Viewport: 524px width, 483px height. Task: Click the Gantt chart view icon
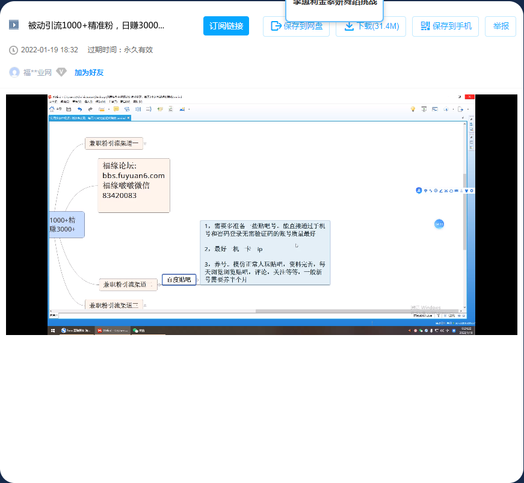tap(435, 109)
